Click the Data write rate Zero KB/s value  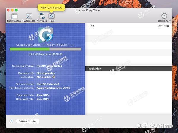click(43, 99)
